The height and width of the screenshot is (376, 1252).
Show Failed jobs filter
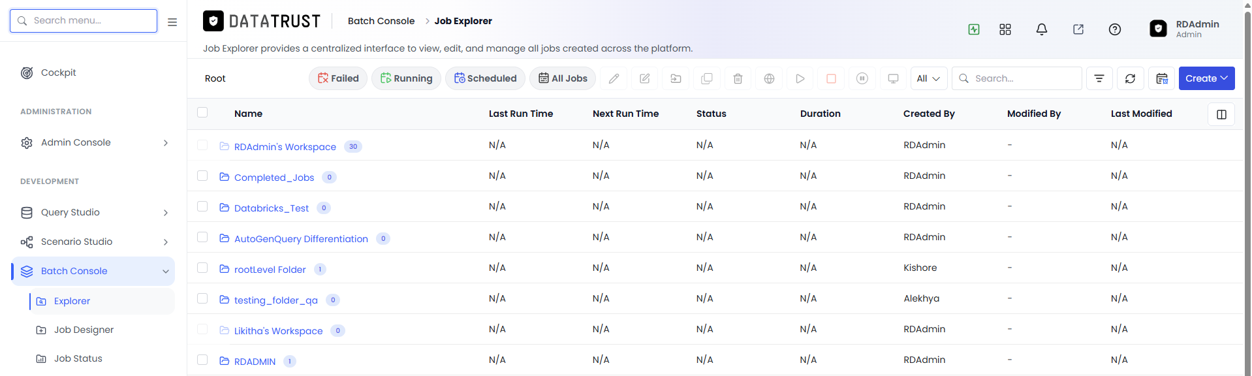[338, 78]
